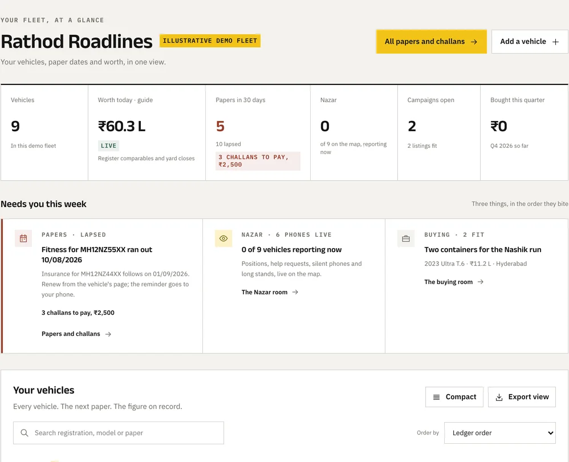
Task: Click arrow next to Papers and challans link
Action: coord(108,334)
